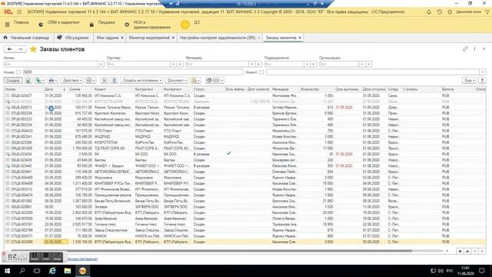Image resolution: width=492 pixels, height=277 pixels.
Task: Open the 1C application taskbar icon
Action: point(82,271)
